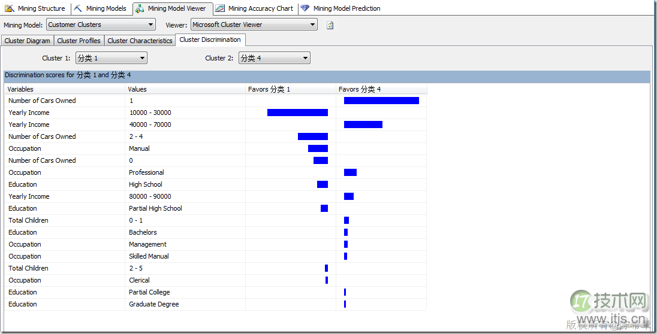Click the Favors 分类 1 column header
This screenshot has width=657, height=334.
[291, 89]
